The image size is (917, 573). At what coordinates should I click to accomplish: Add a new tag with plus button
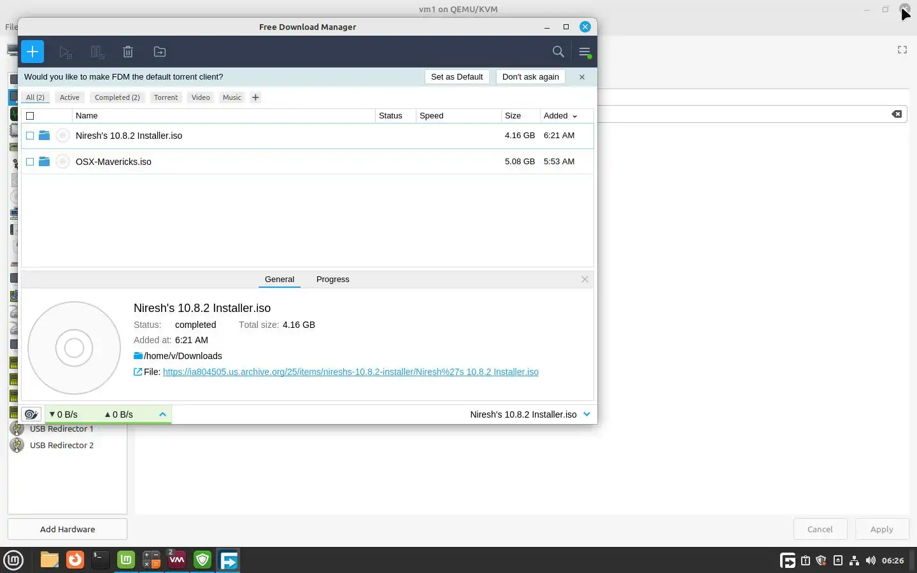[x=255, y=97]
